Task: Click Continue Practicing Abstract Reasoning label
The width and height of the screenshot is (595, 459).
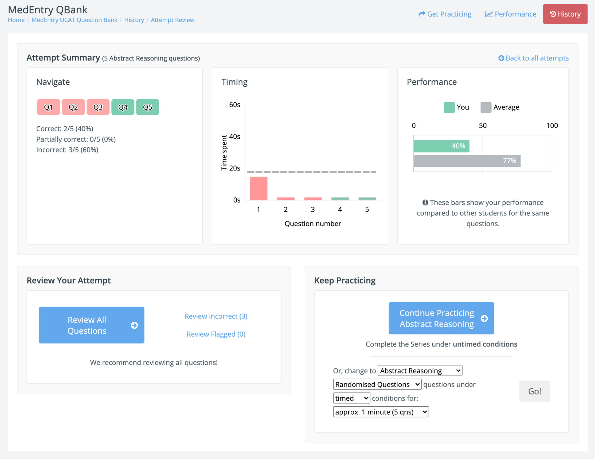Action: (x=437, y=318)
